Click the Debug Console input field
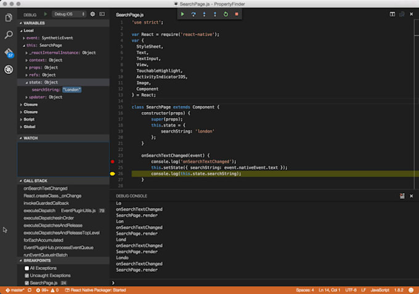419x294 pixels. click(x=259, y=282)
